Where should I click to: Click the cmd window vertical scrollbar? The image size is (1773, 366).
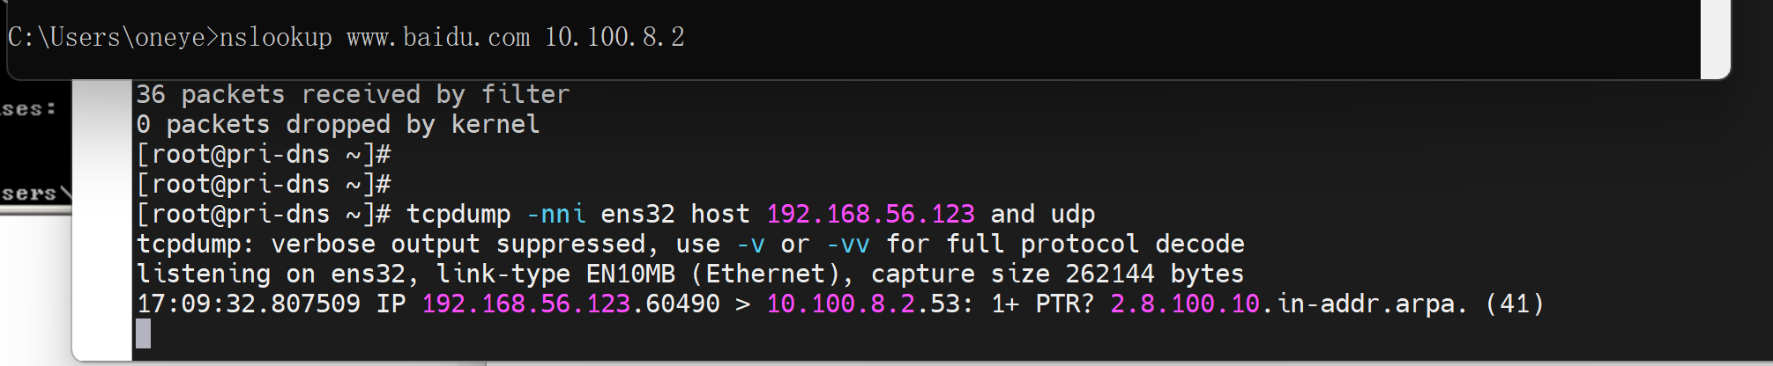tap(1714, 39)
